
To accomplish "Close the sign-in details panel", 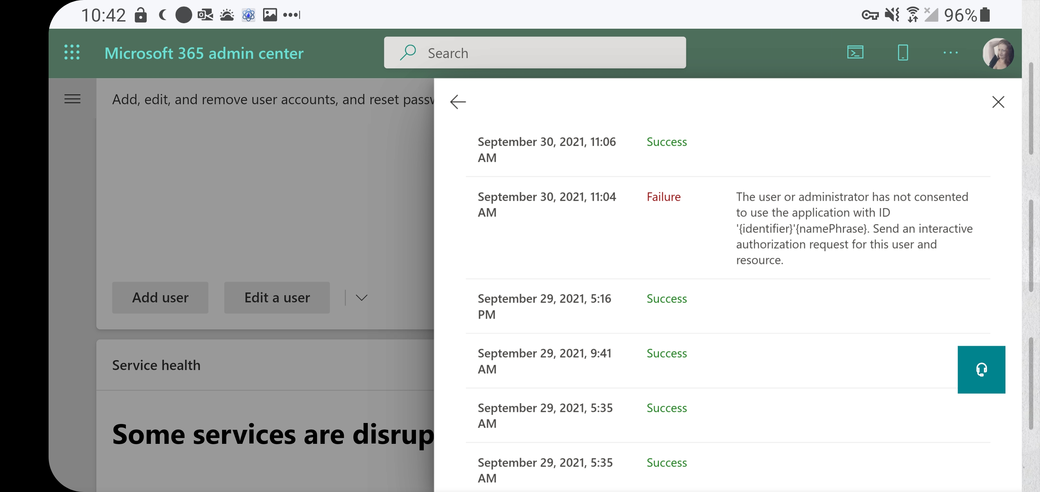I will [998, 101].
